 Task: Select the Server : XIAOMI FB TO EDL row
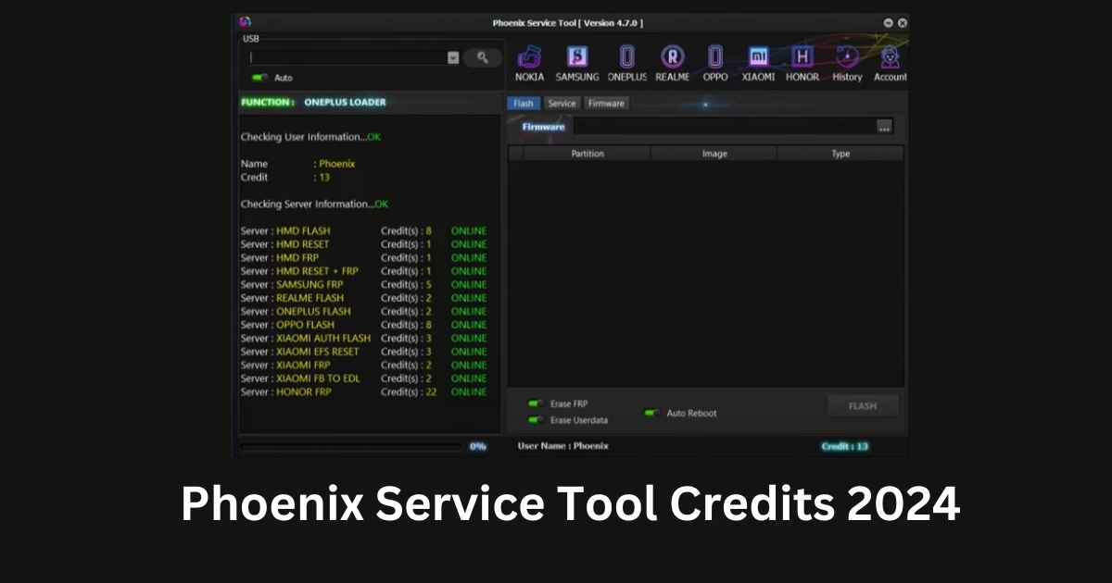[x=363, y=378]
